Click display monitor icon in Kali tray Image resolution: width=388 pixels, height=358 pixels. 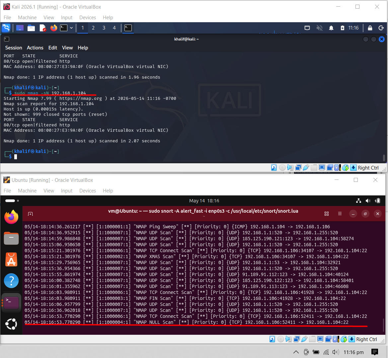coord(307,28)
